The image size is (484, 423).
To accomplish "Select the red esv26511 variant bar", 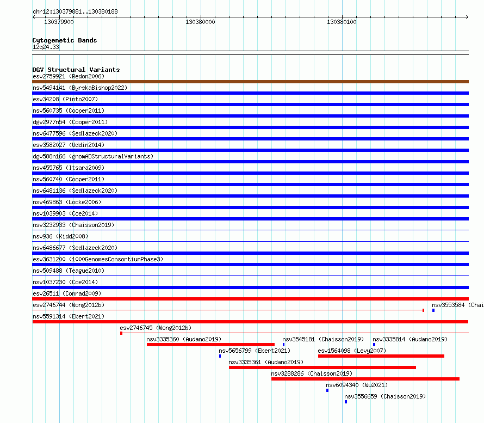I will coord(250,299).
